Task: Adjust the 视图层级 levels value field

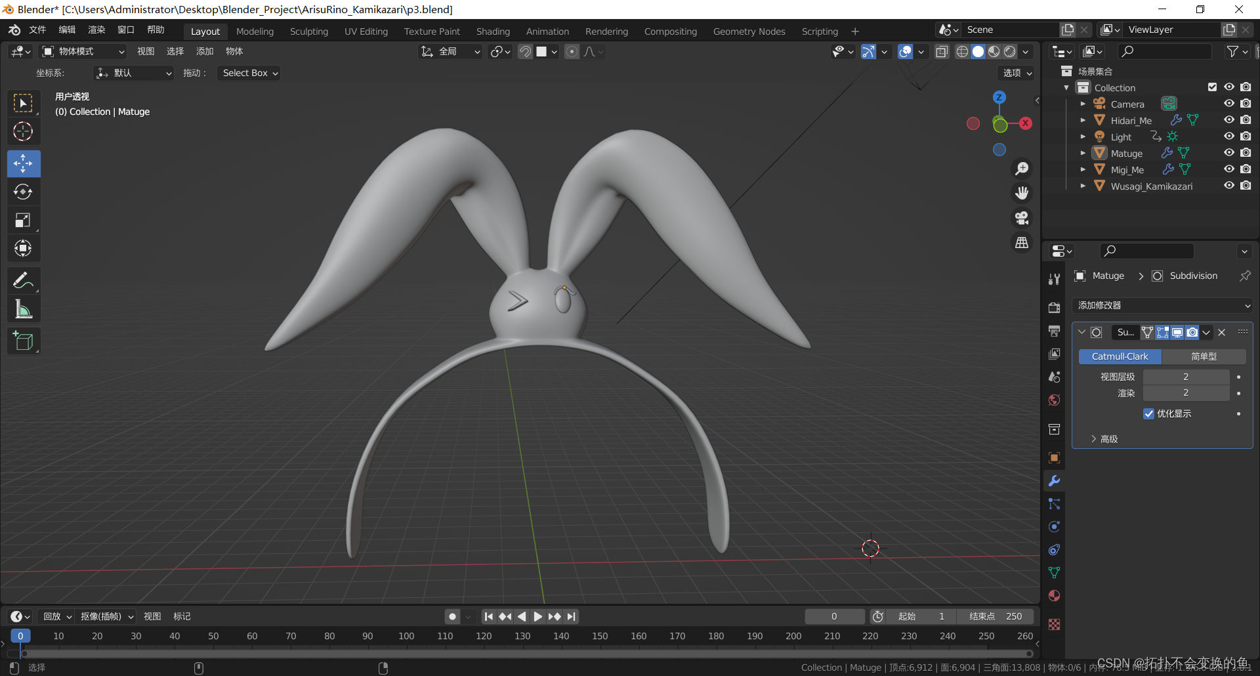Action: point(1186,377)
